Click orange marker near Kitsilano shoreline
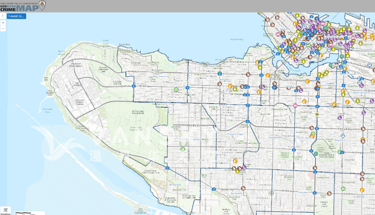Screen dimensions: 375x215 (x=257, y=61)
